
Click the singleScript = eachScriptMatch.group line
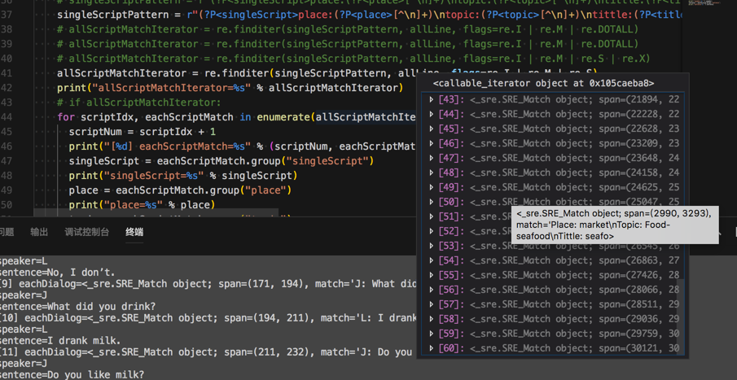(x=222, y=161)
